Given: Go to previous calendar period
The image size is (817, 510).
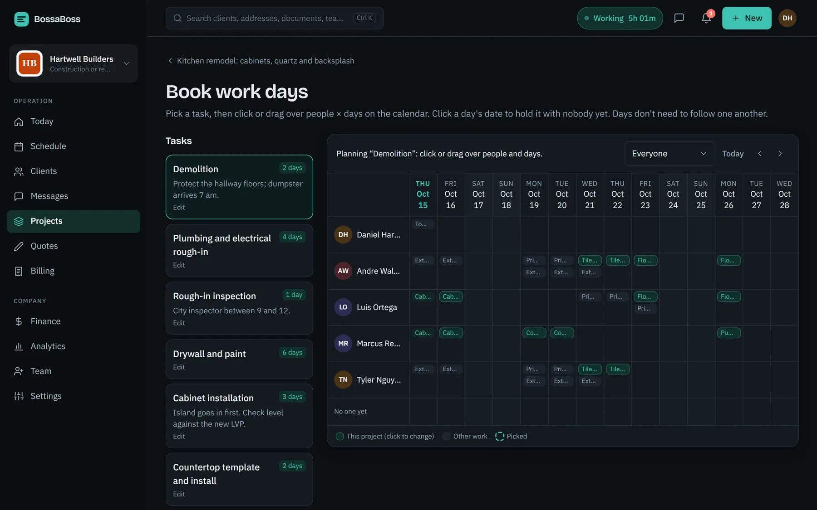Looking at the screenshot, I should click(760, 154).
